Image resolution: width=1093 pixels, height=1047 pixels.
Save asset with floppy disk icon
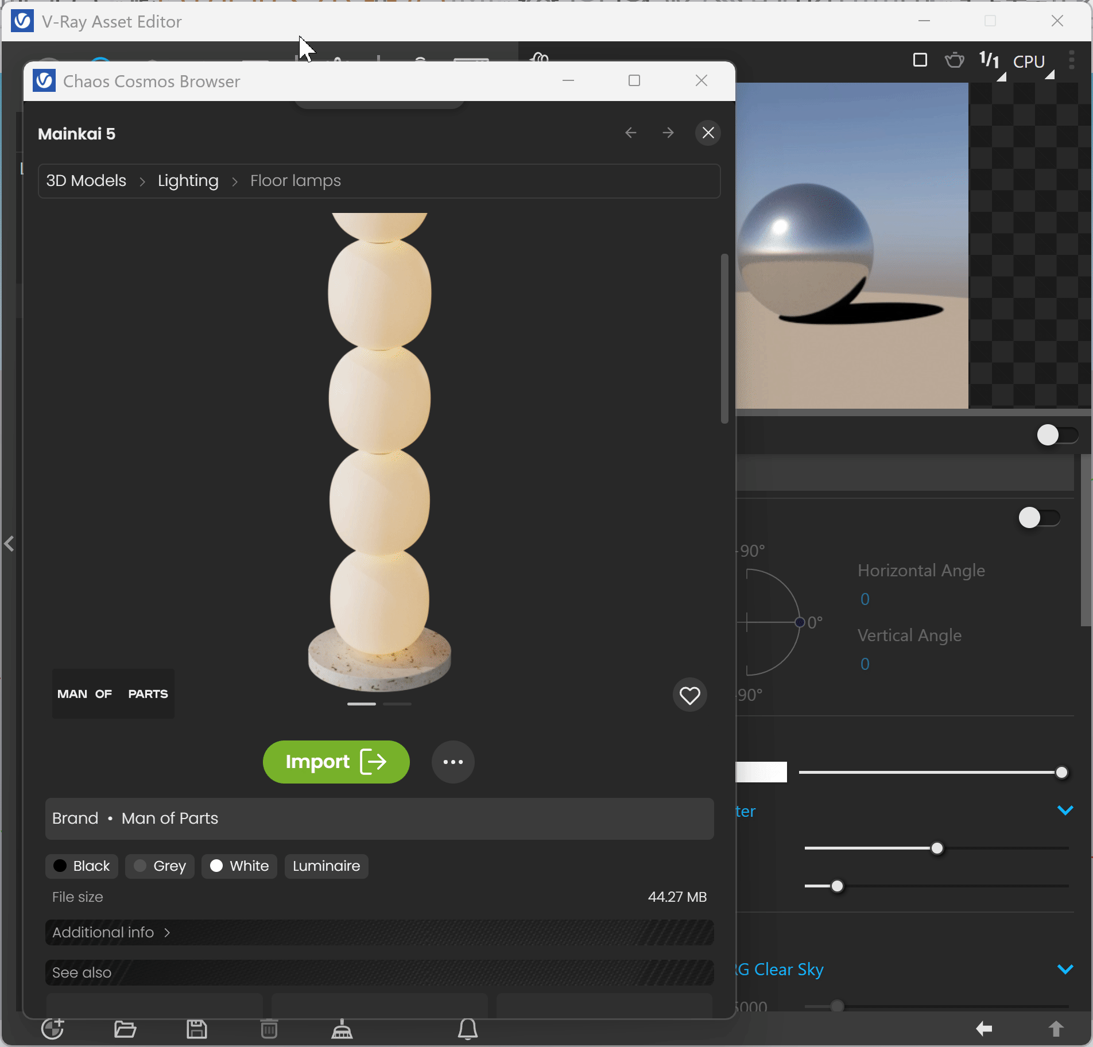click(197, 1029)
